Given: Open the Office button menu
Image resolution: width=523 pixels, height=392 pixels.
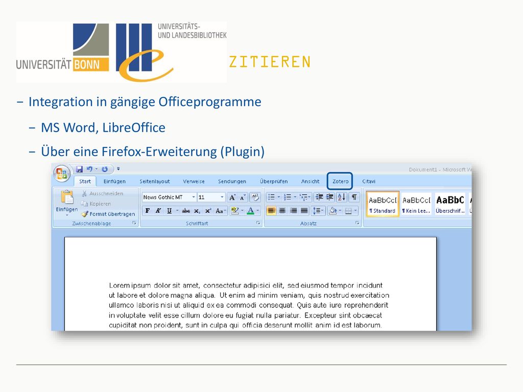Looking at the screenshot, I should click(x=62, y=174).
